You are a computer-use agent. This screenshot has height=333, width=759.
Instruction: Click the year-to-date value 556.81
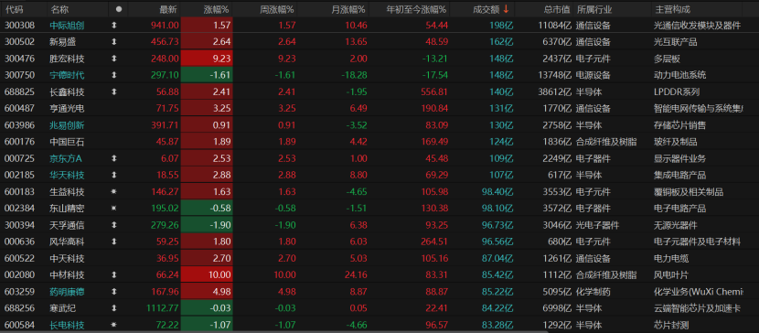434,92
